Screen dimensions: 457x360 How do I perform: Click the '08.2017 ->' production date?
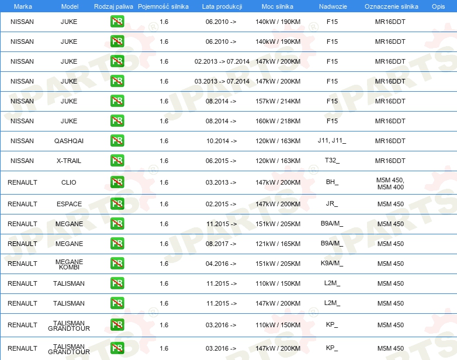pos(221,244)
